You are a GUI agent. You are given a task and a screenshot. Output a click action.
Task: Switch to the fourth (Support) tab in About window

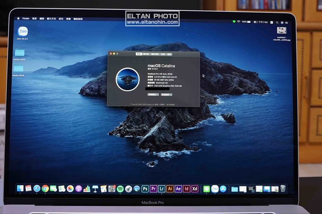coord(163,54)
